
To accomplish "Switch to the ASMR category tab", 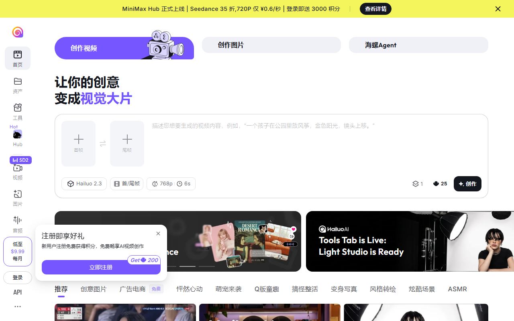I will pos(457,289).
